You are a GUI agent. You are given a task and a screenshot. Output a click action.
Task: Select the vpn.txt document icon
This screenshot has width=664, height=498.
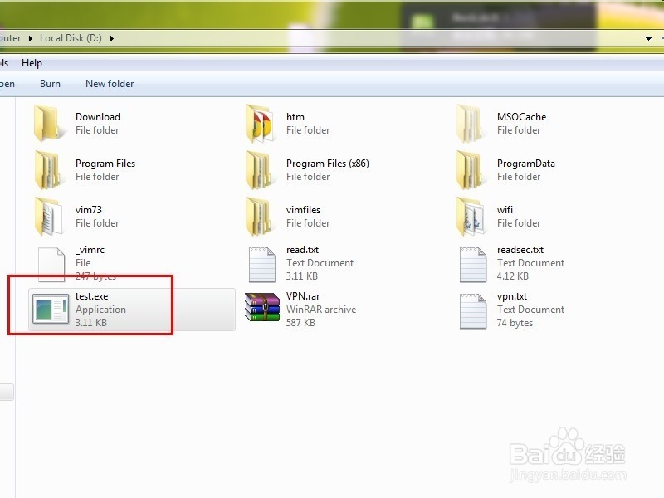click(x=473, y=311)
